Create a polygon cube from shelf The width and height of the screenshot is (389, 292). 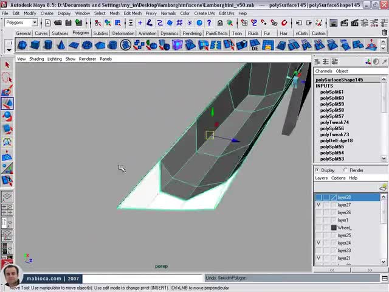35,45
